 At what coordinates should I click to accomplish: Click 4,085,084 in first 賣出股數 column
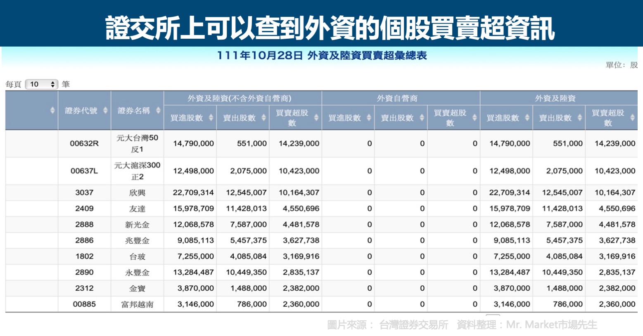249,256
